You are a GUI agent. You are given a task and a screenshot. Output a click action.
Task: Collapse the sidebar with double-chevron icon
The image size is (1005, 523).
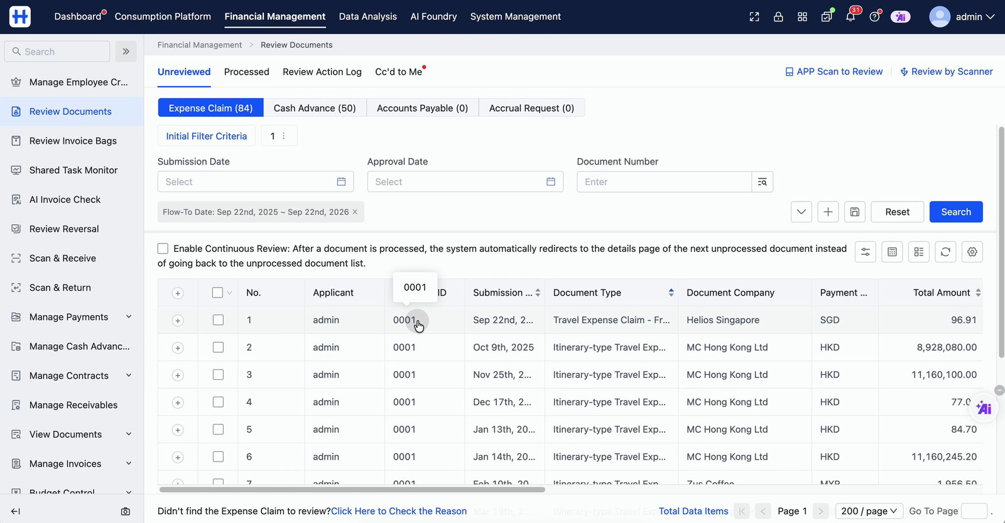[126, 51]
